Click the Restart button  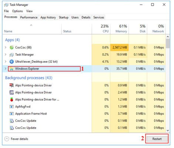click(x=157, y=139)
